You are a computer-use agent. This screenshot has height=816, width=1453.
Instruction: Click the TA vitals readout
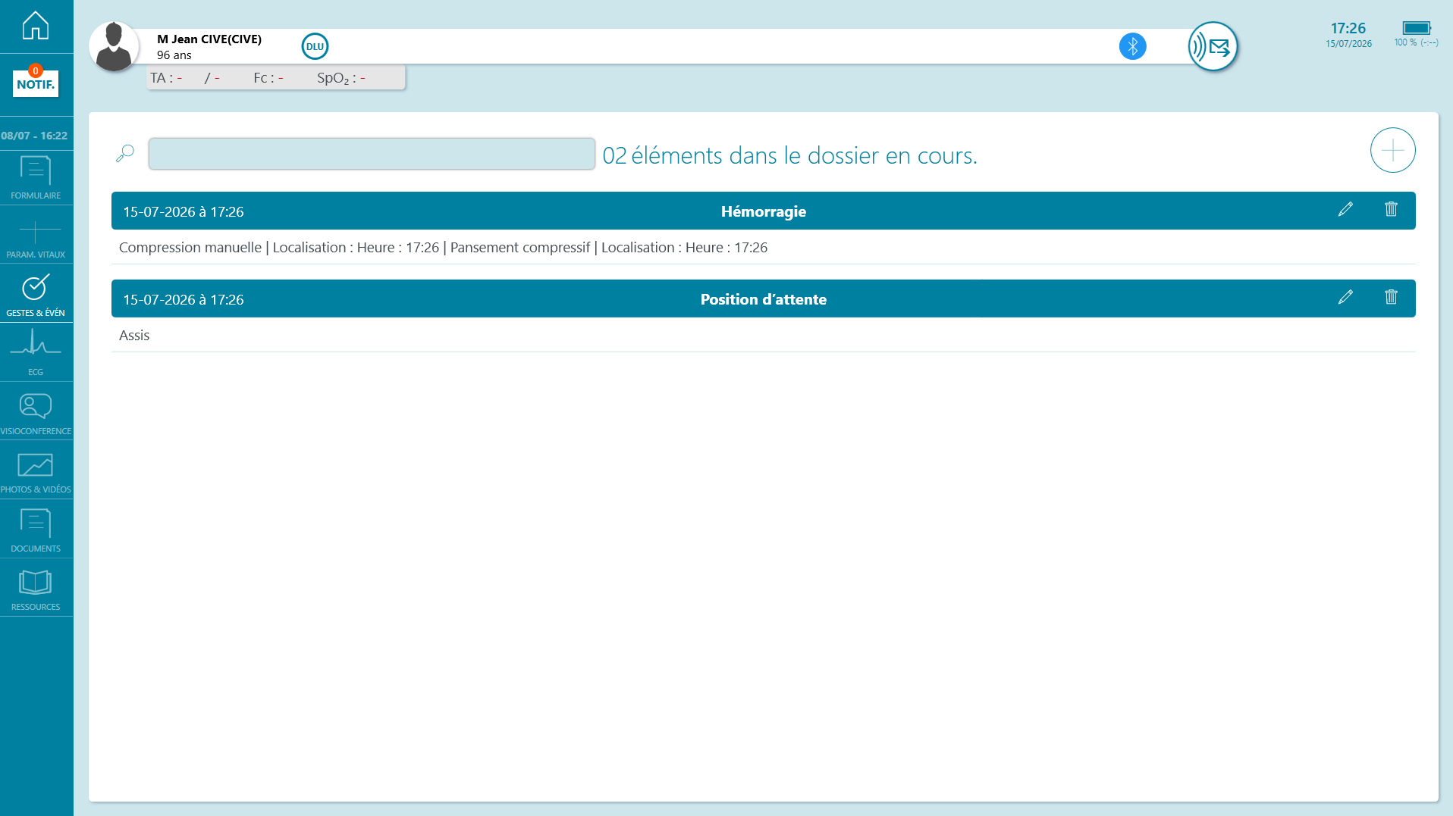(185, 78)
